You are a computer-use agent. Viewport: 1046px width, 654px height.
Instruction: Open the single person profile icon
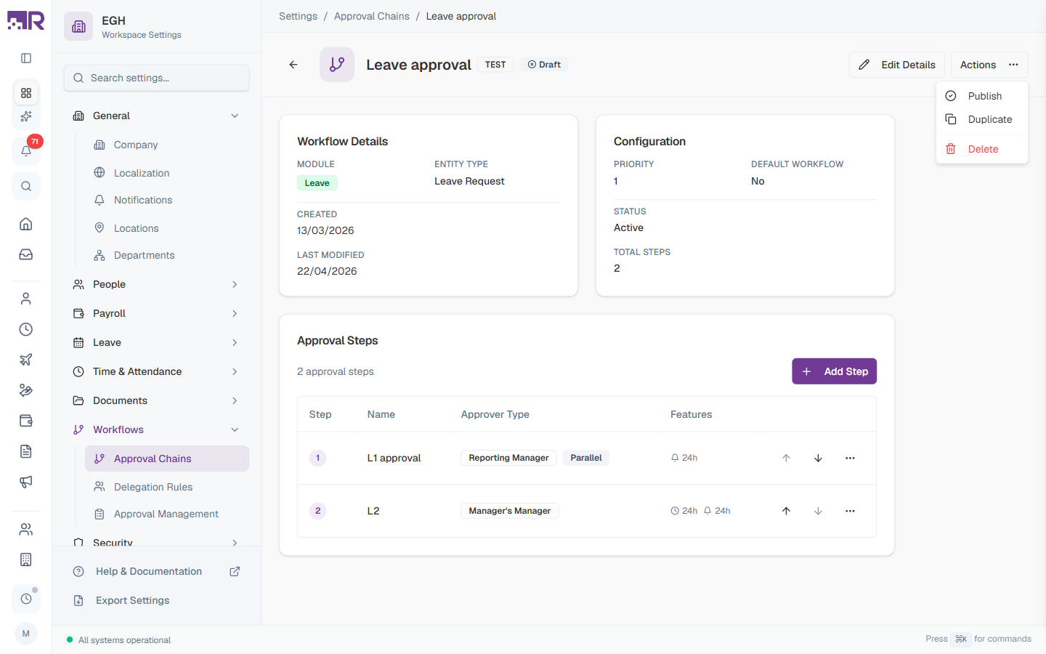[26, 299]
